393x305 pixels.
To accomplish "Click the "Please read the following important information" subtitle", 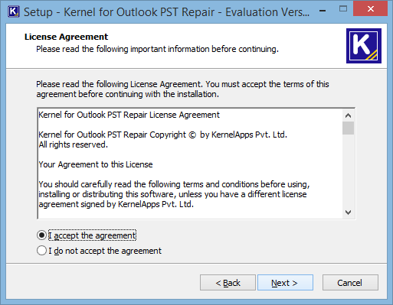I will [157, 49].
